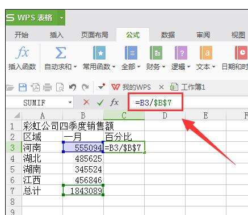Expand the 常用函数 dropdown arrow
Image resolution: width=248 pixels, height=215 pixels.
click(x=114, y=67)
